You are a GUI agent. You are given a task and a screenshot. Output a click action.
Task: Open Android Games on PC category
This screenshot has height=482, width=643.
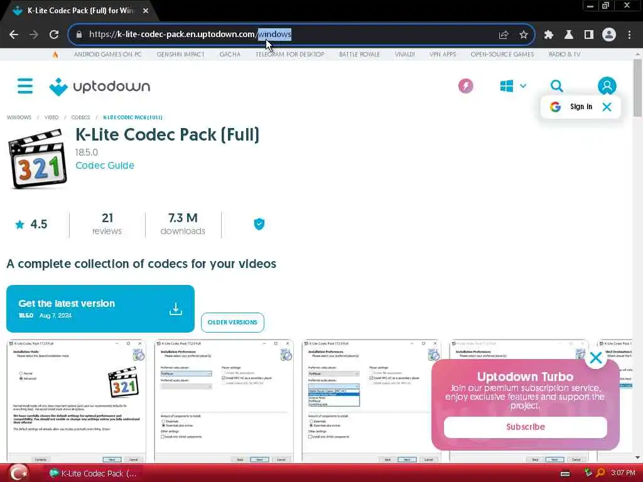(x=107, y=54)
